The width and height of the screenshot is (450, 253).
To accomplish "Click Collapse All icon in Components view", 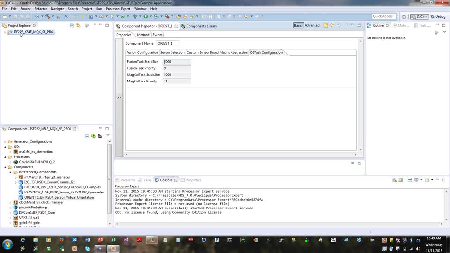I will (x=87, y=136).
